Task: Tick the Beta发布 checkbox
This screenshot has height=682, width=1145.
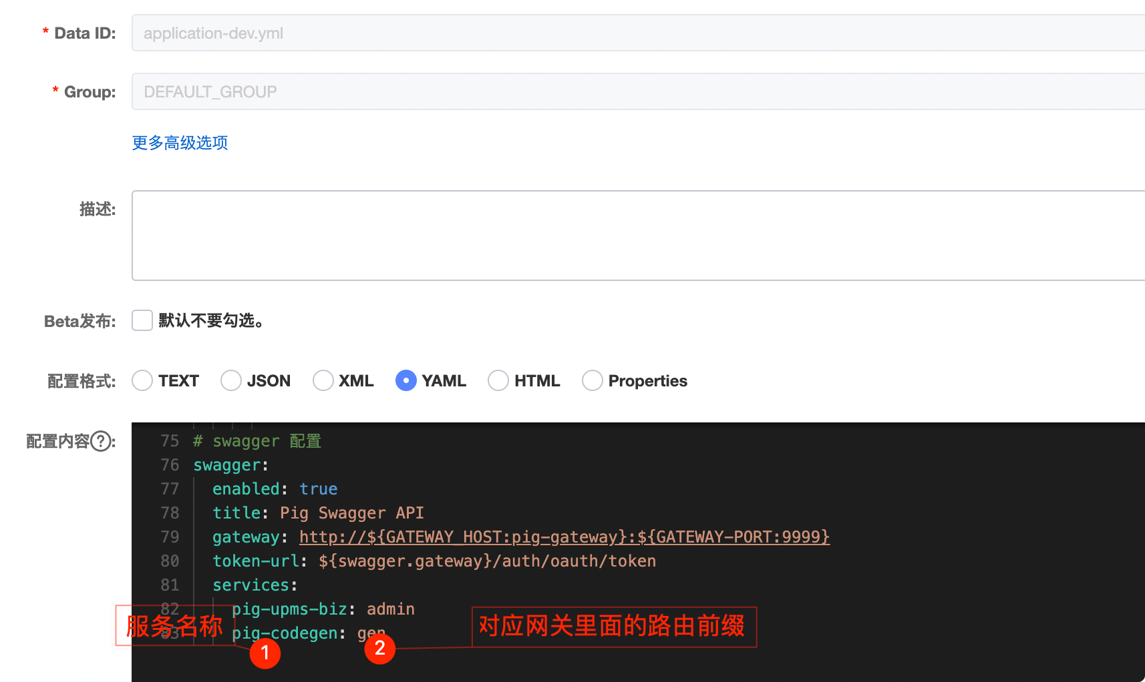Action: tap(142, 320)
